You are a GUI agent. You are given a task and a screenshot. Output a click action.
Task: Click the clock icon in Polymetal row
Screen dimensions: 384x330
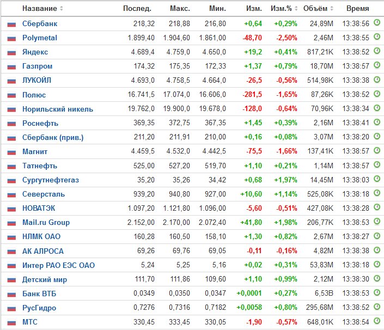pyautogui.click(x=377, y=37)
